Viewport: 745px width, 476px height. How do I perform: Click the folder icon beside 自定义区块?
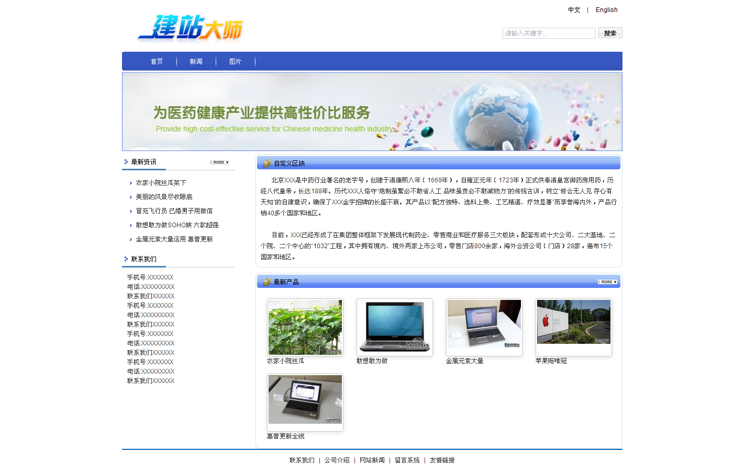tap(267, 164)
